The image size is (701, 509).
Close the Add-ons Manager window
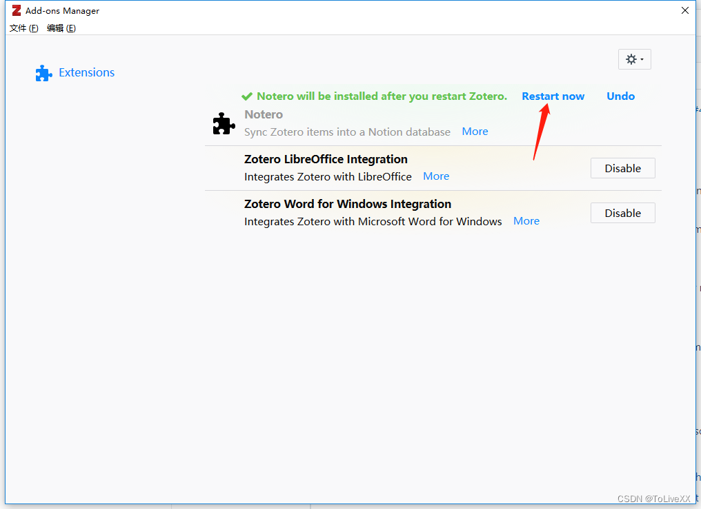[x=685, y=10]
